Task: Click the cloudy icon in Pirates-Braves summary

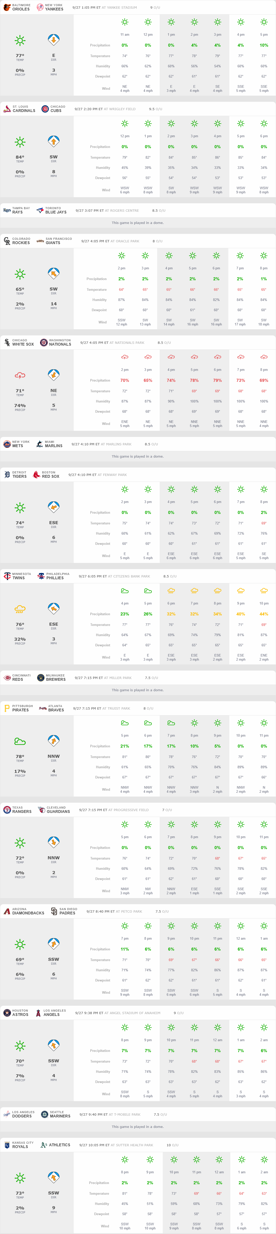Action: pyautogui.click(x=20, y=741)
